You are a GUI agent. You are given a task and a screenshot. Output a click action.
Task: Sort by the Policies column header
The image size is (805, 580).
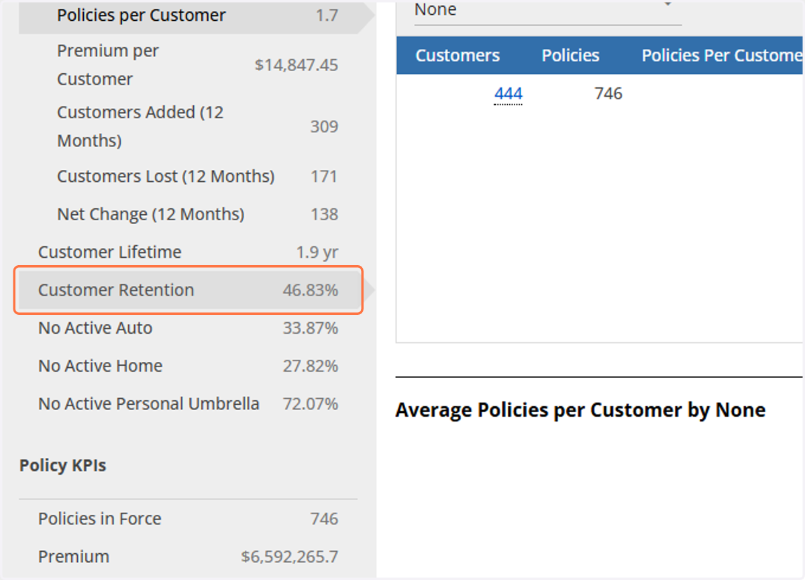(571, 56)
